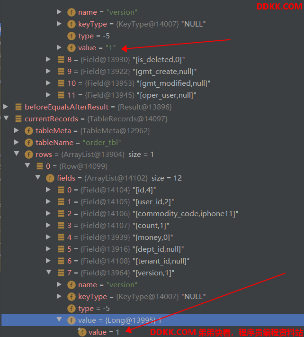The width and height of the screenshot is (304, 337).
Task: Click list icon of field 1 [user_id,2]
Action: [61, 202]
